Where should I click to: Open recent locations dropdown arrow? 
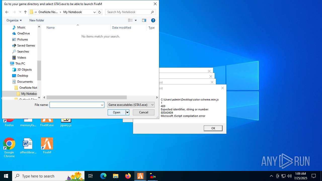20,12
